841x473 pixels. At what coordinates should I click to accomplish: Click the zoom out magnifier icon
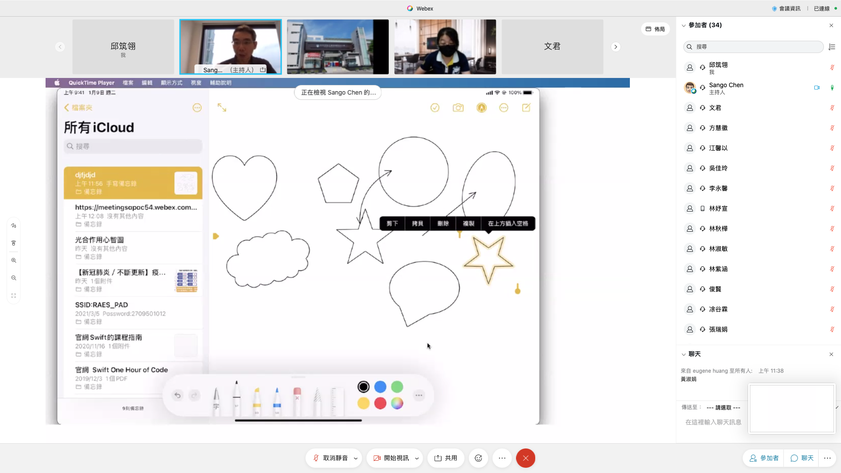pos(14,278)
